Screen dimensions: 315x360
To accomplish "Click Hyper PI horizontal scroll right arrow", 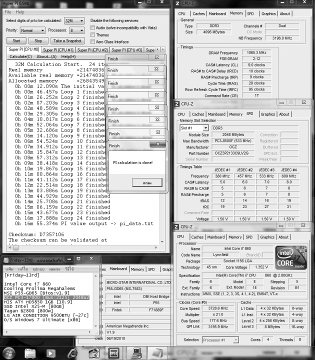I will tap(156, 247).
